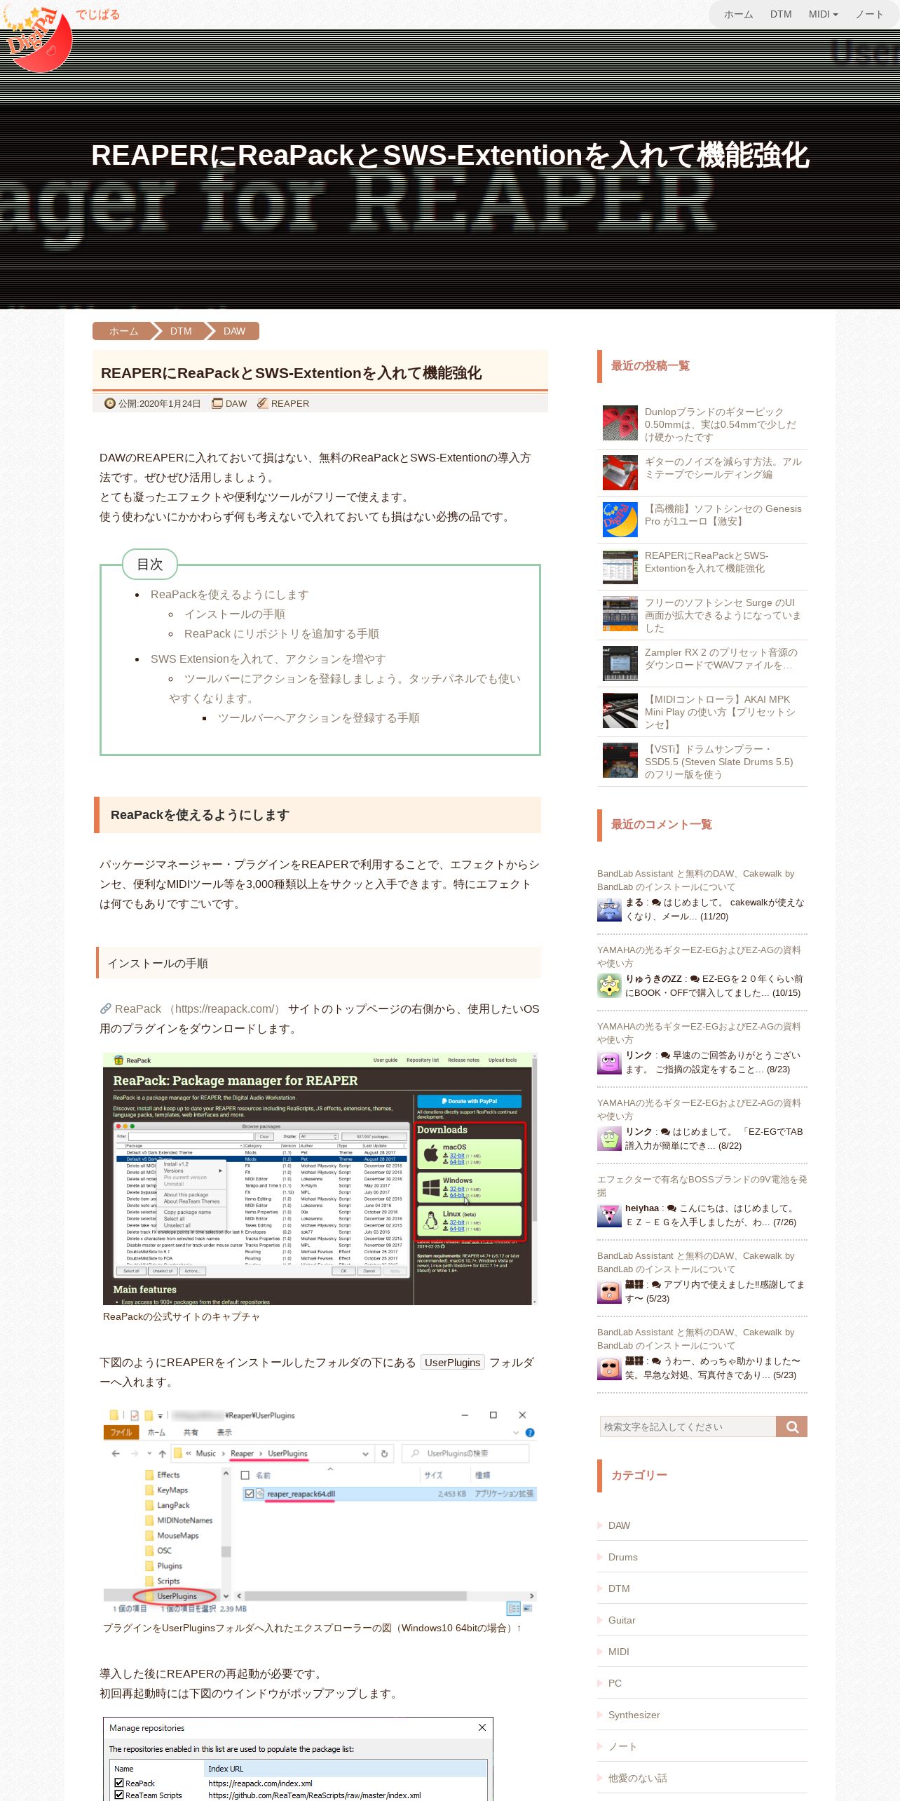
Task: Open PC category in sidebar
Action: coord(615,1683)
